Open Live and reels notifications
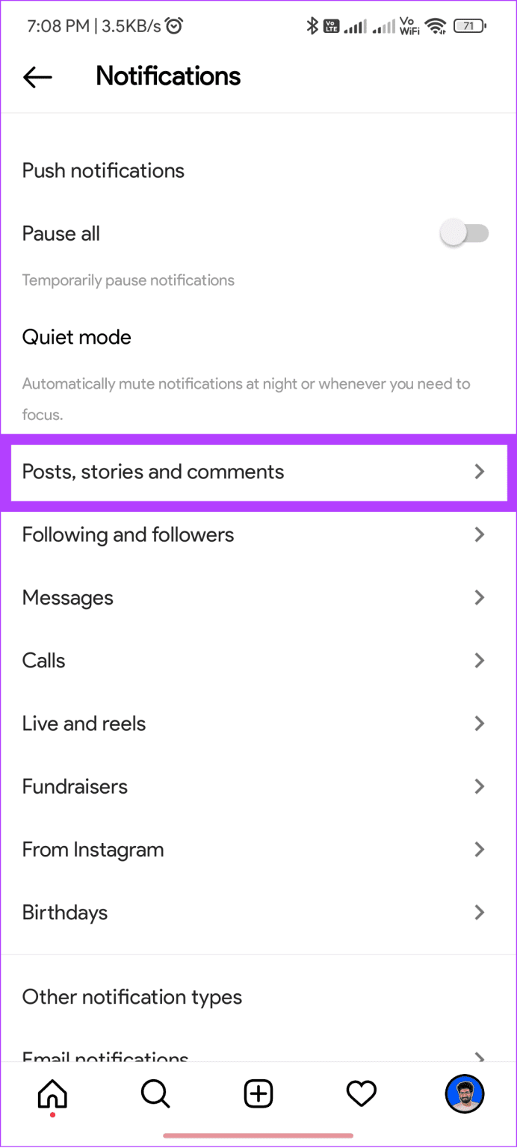 tap(258, 723)
